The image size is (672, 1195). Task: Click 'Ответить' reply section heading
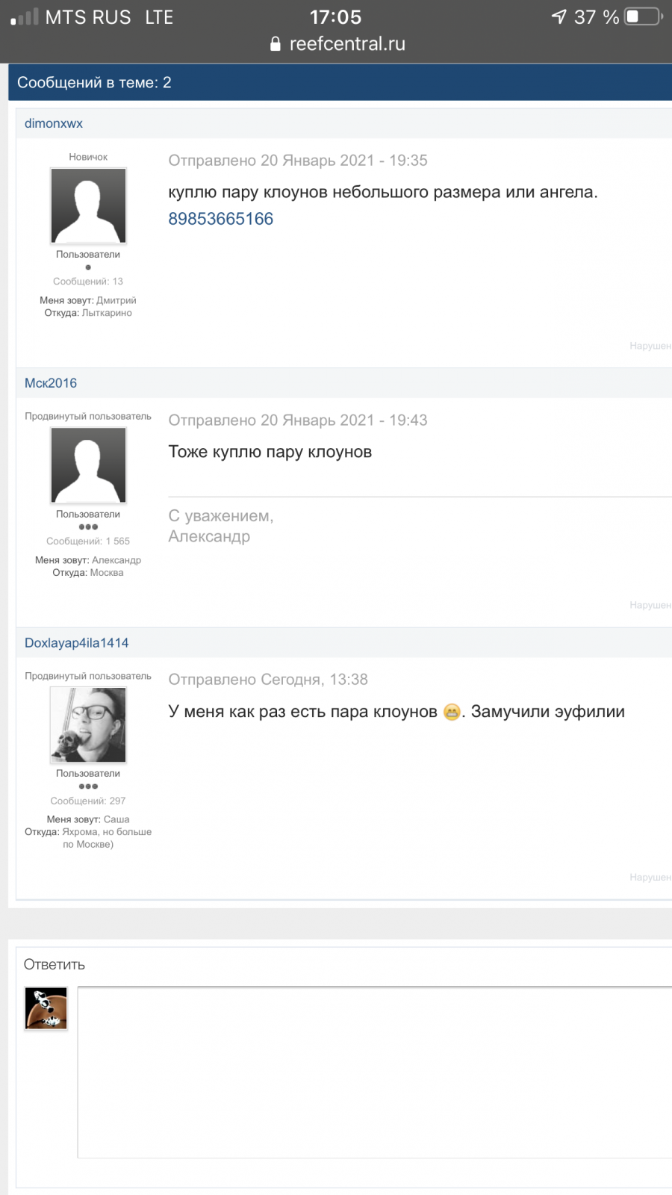coord(55,965)
